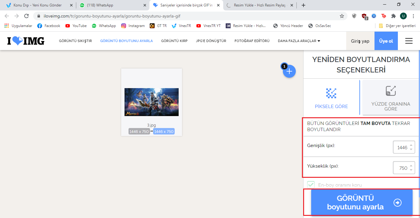Expand the Daha Fazla Araçlar dropdown

(299, 41)
